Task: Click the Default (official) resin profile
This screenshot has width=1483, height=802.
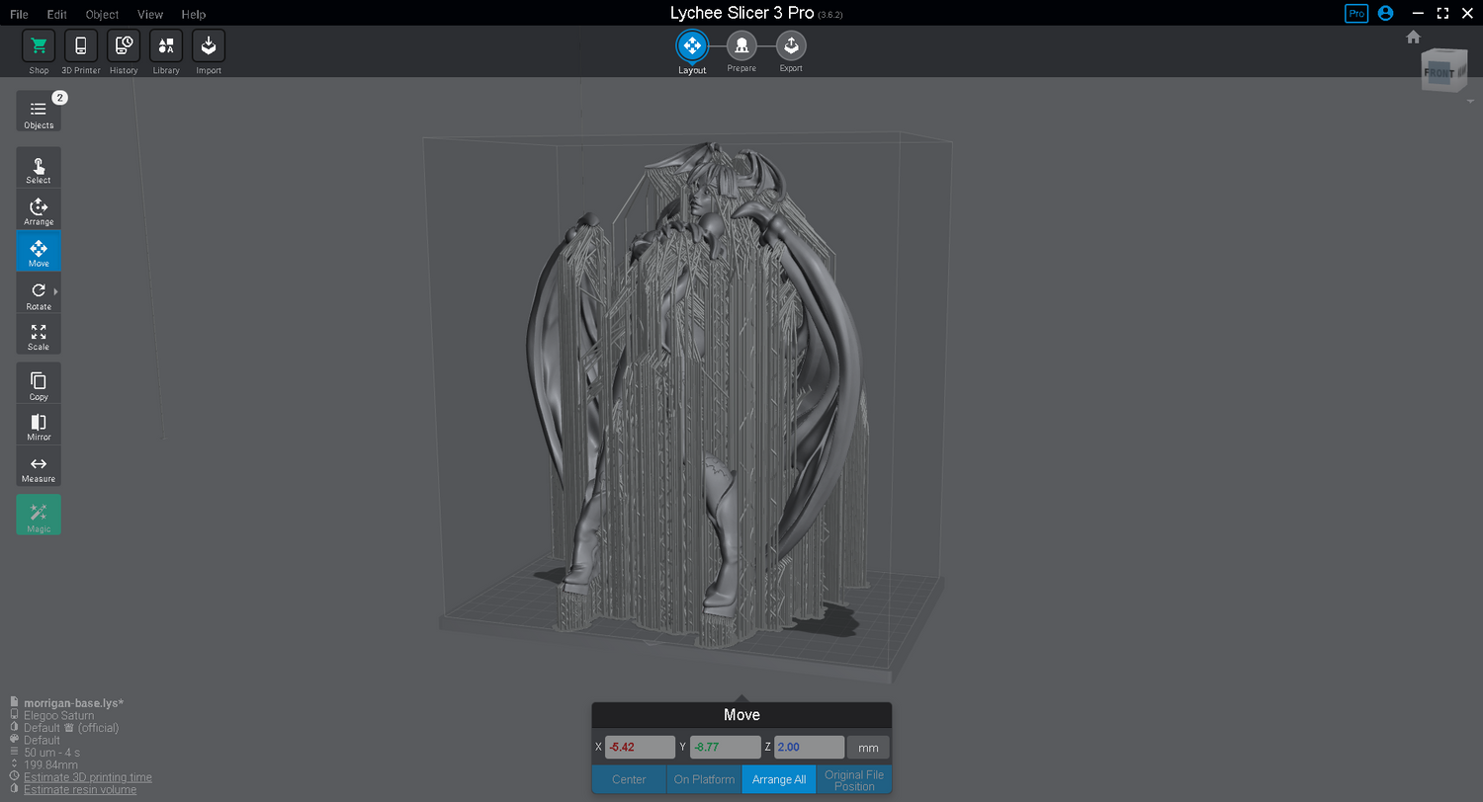Action: coord(71,728)
